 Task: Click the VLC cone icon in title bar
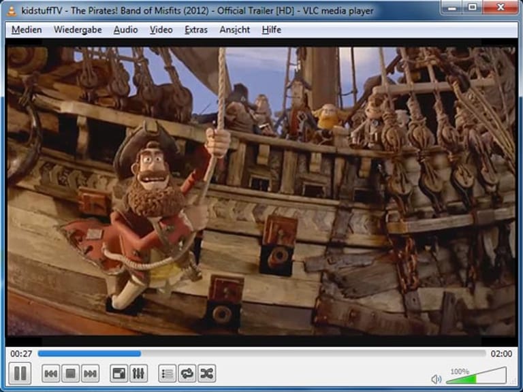12,11
